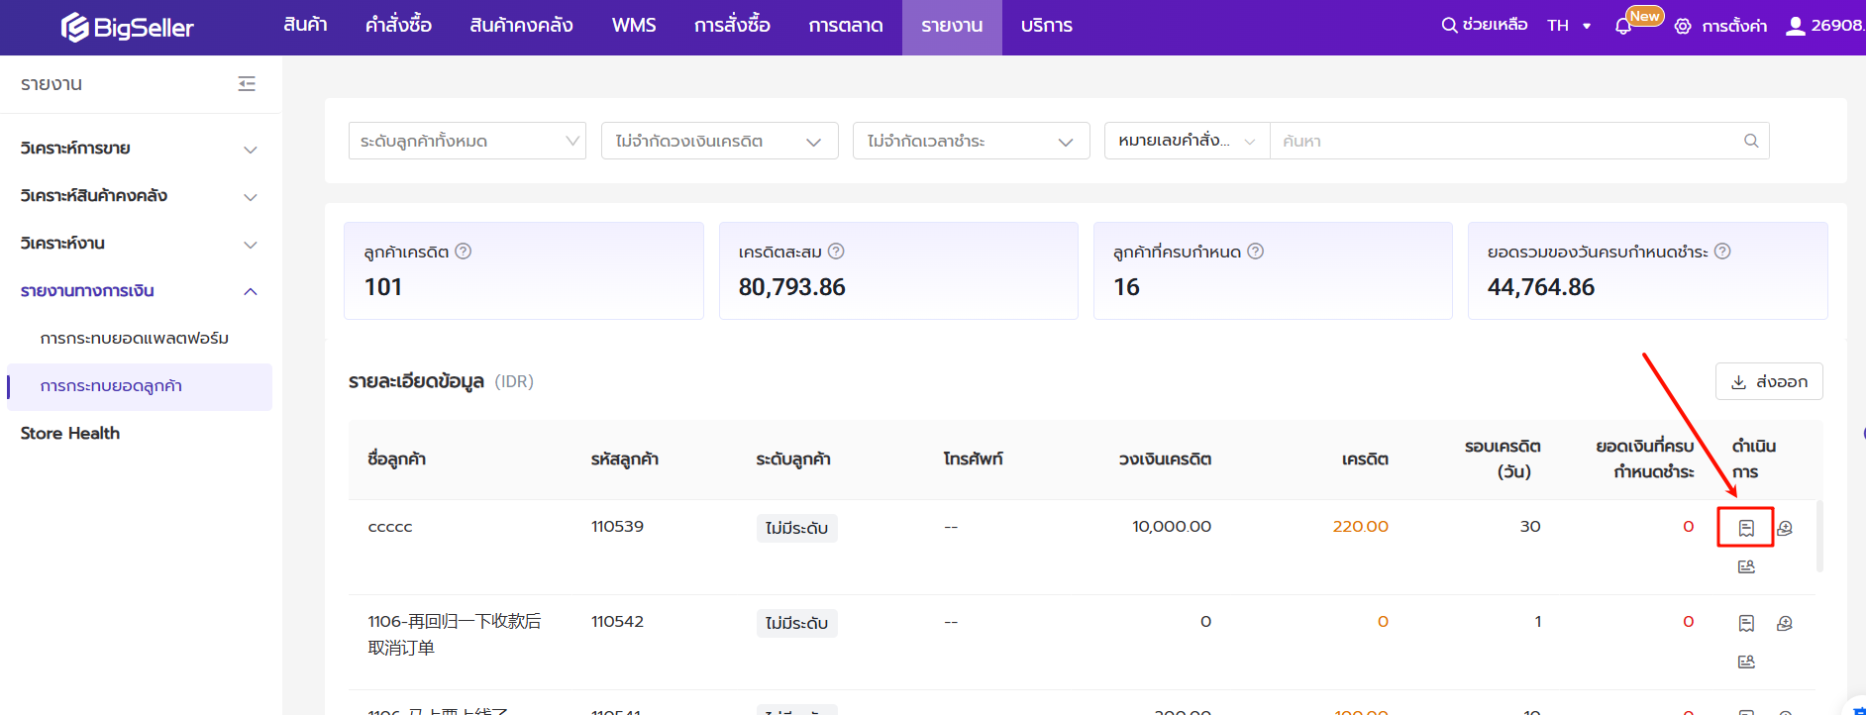Collapse the sidebar using the menu fold icon
This screenshot has width=1866, height=715.
(247, 84)
